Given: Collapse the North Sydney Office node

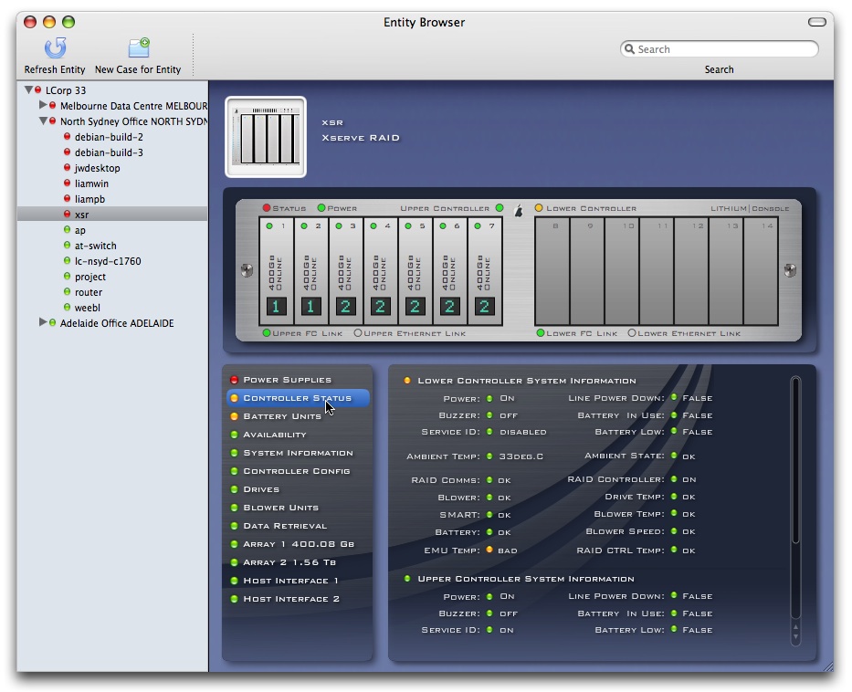Looking at the screenshot, I should 43,121.
